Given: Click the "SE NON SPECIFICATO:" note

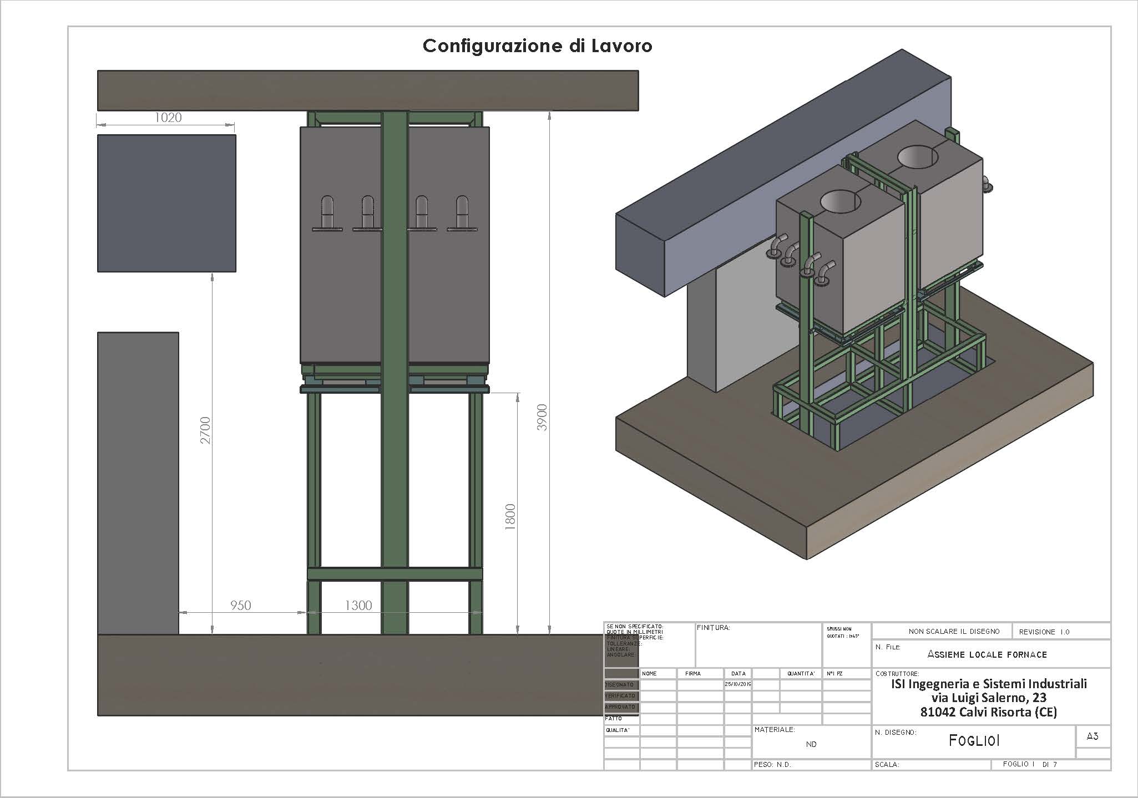Looking at the screenshot, I should (x=635, y=626).
